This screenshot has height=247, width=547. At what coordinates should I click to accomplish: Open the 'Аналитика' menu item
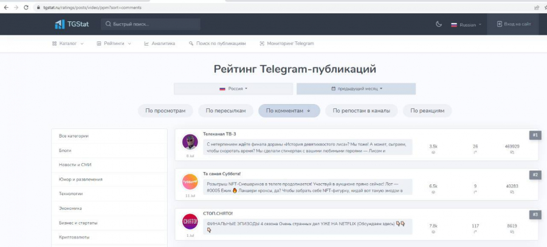[160, 44]
